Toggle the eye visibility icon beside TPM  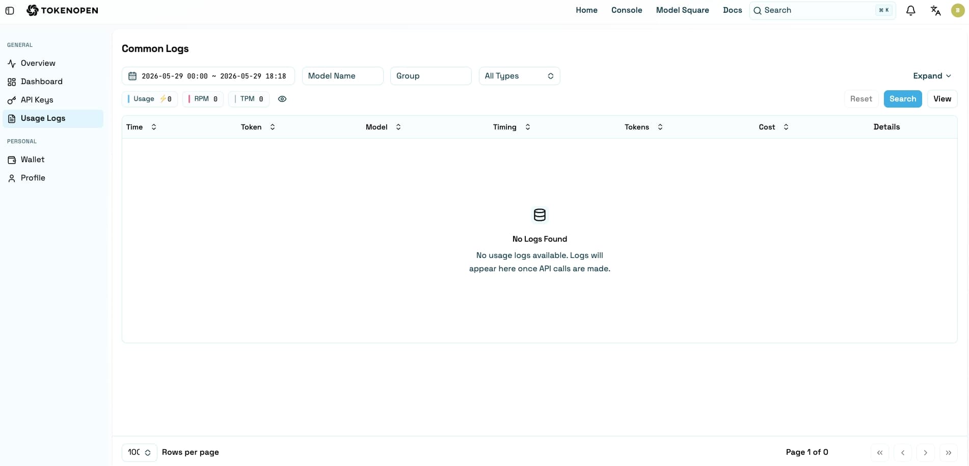[282, 99]
